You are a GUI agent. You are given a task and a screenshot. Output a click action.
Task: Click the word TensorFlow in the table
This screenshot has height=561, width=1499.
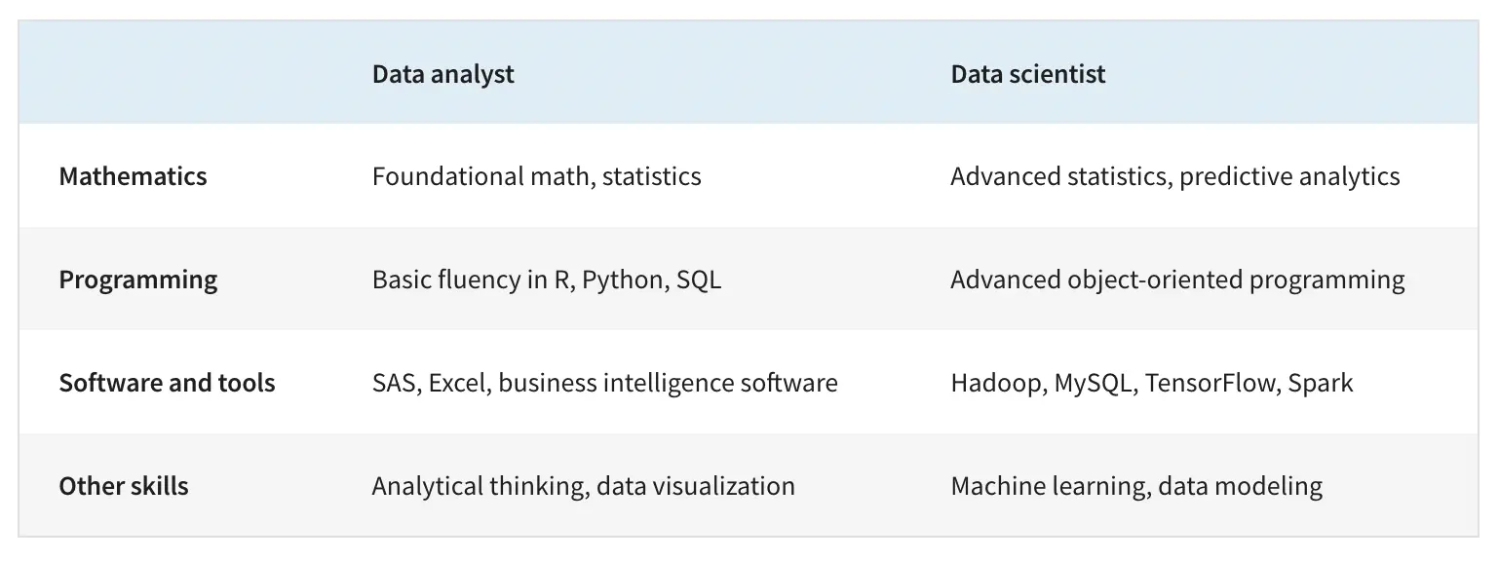coord(1210,383)
